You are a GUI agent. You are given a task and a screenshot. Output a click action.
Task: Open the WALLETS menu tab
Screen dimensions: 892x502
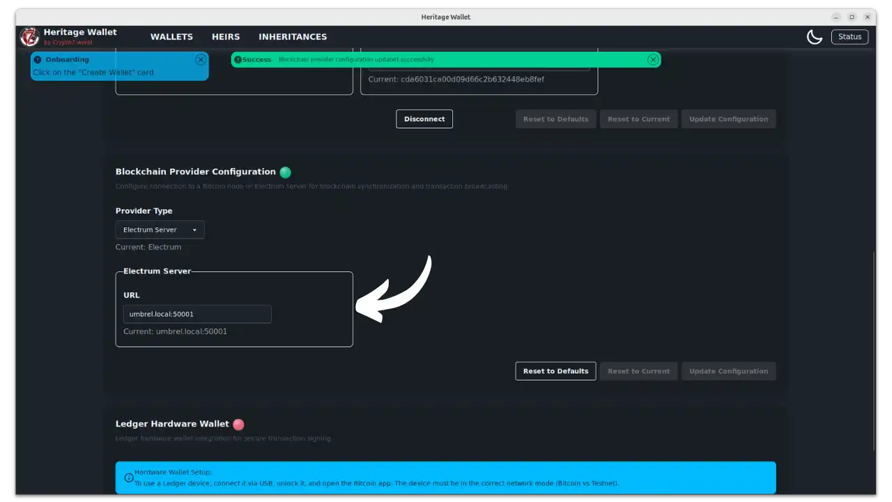[171, 37]
